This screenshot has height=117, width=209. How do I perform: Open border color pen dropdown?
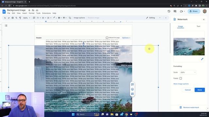(55, 18)
